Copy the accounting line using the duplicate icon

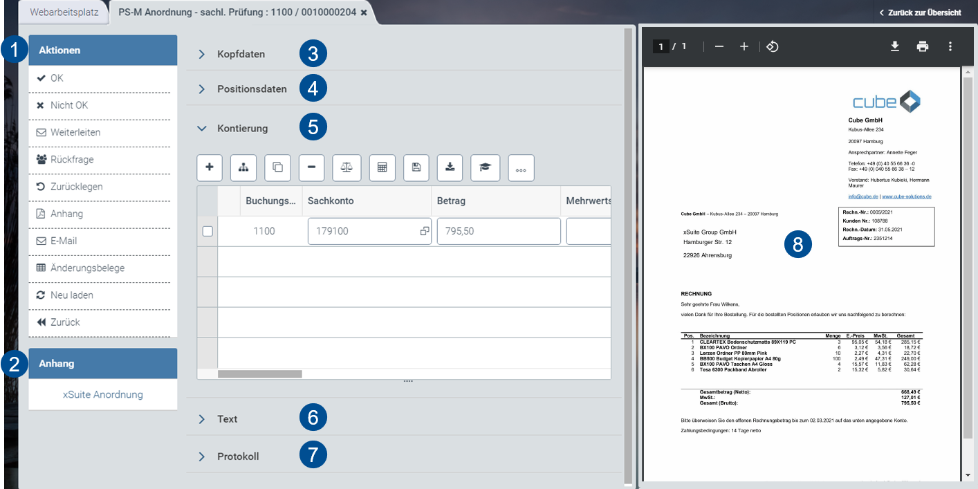pos(277,167)
